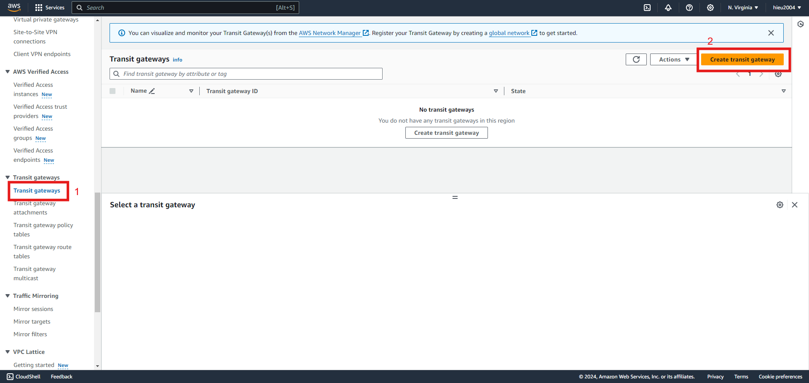Open Transit gateway attachments in sidebar
Image resolution: width=809 pixels, height=383 pixels.
click(x=35, y=208)
